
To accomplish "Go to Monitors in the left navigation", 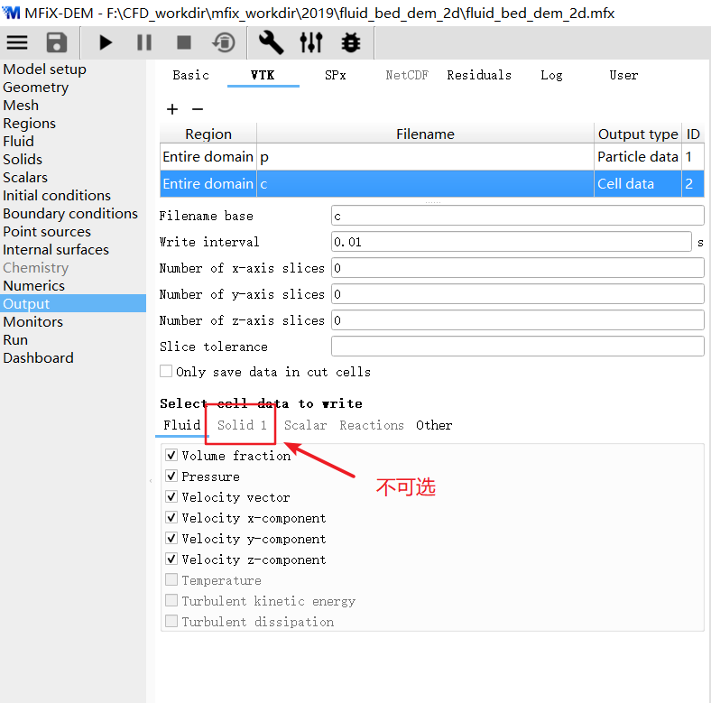I will point(32,321).
